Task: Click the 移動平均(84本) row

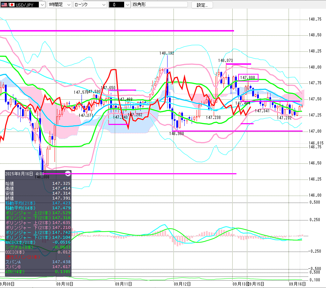Action: [x=38, y=208]
